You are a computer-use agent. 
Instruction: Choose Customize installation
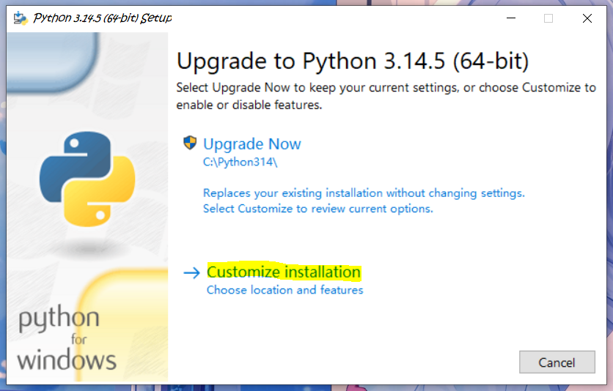[x=284, y=272]
